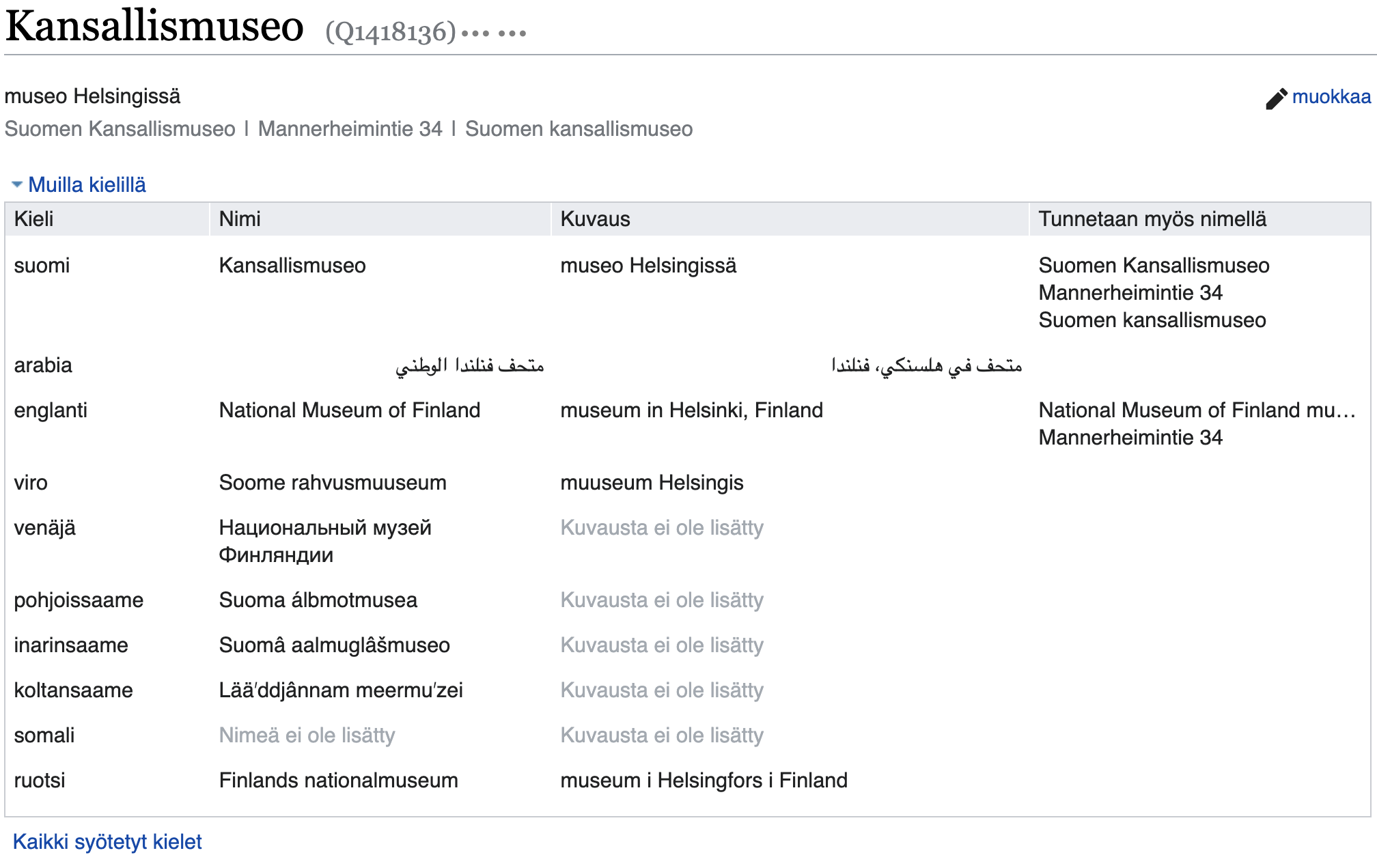Click Mannerheimintie 34 alias in englanti row

(x=1131, y=438)
